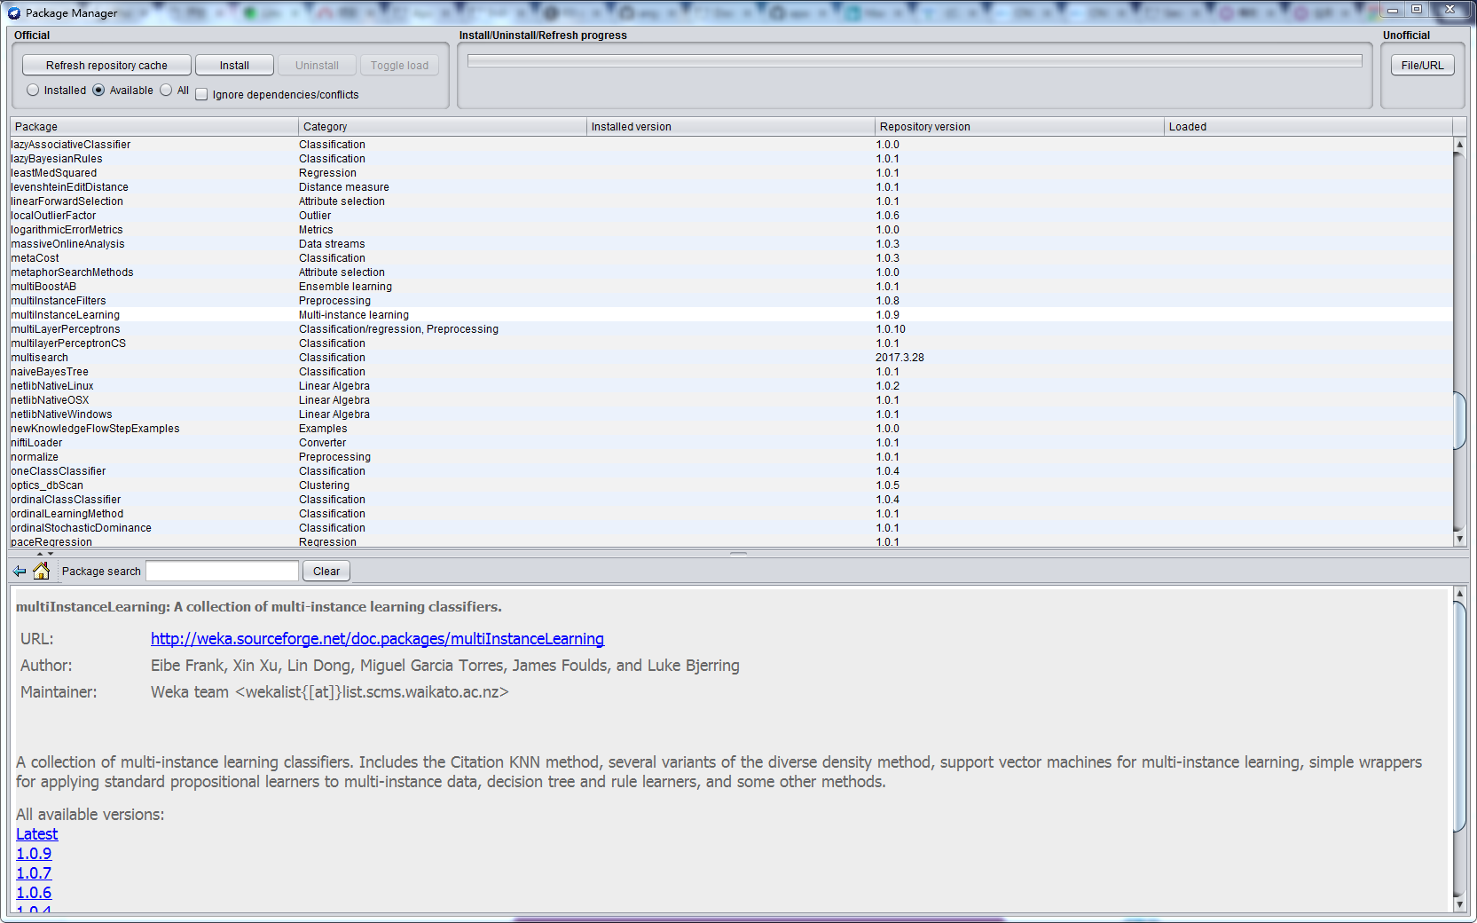
Task: Click the package table's scroll up arrow
Action: pos(1459,144)
